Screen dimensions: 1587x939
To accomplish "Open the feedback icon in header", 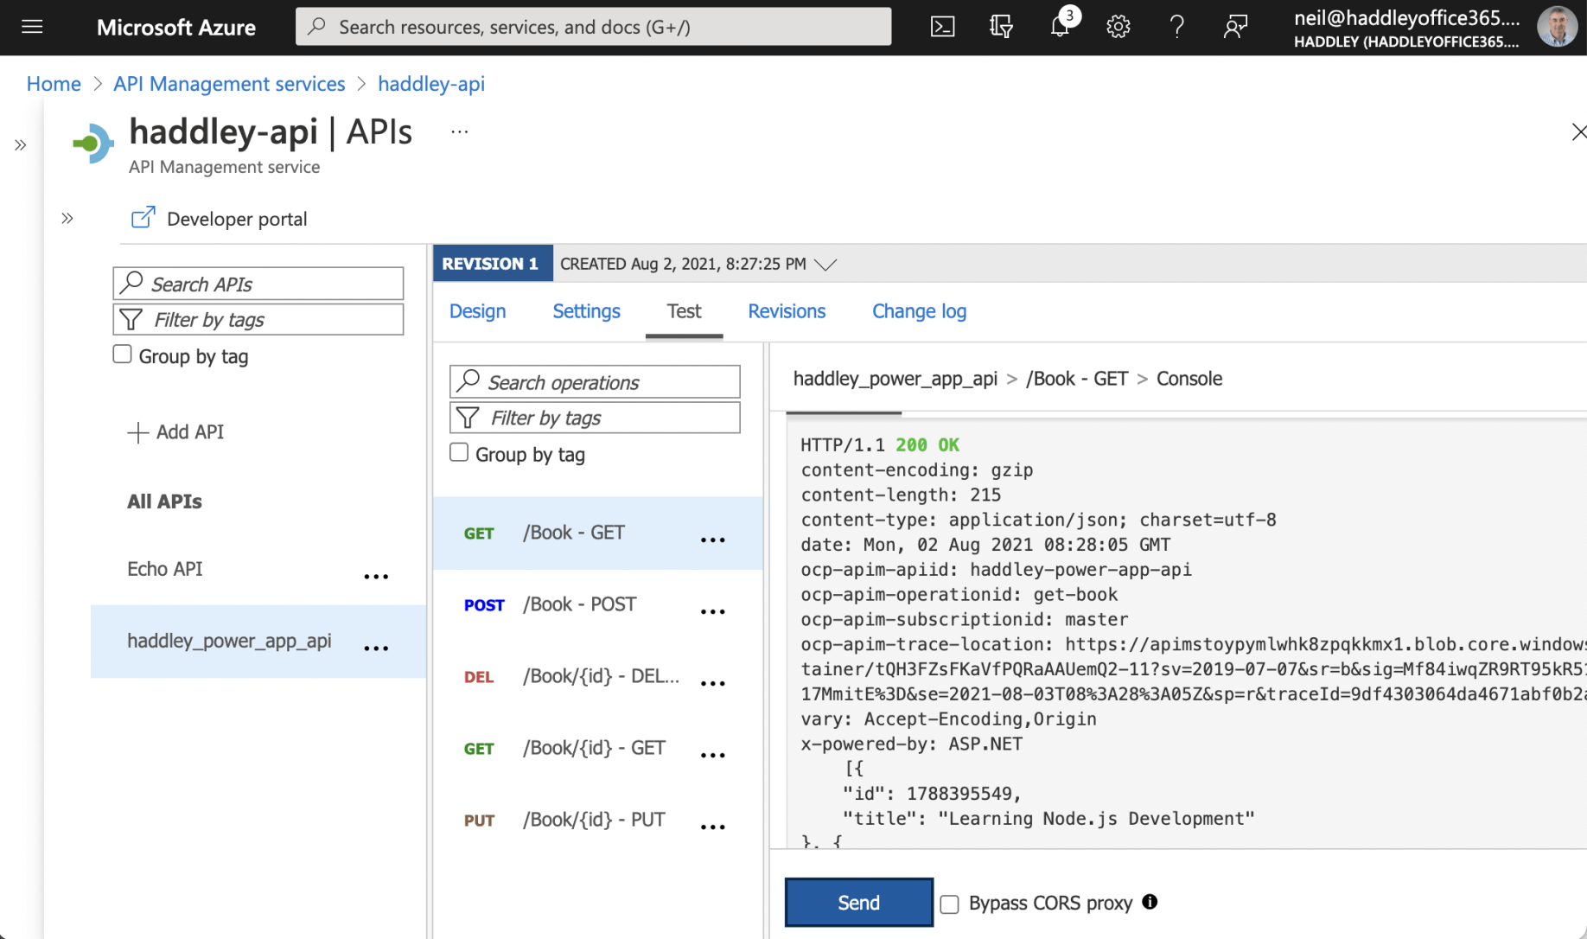I will pos(1235,27).
